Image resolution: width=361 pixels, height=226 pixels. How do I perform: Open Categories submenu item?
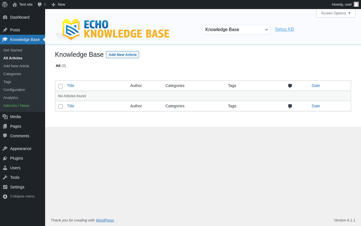[x=12, y=74]
